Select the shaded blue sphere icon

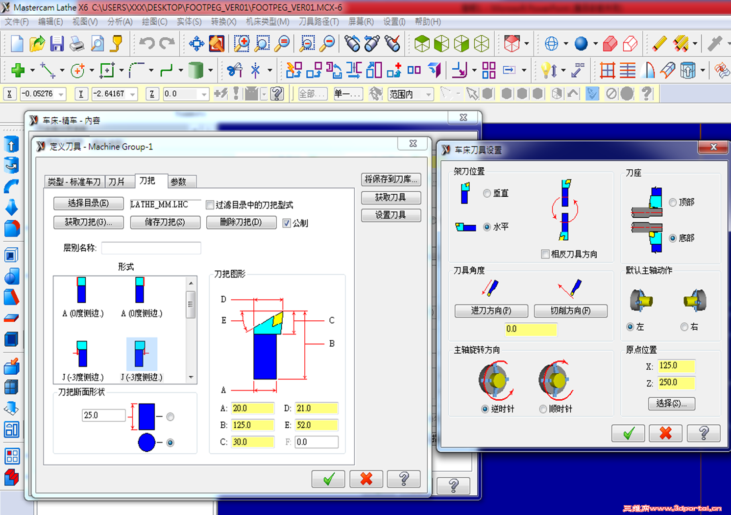coord(581,44)
